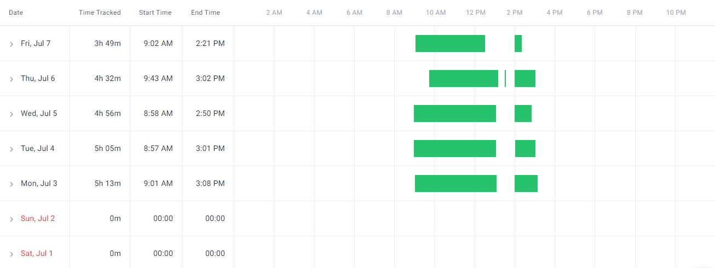The width and height of the screenshot is (715, 268).
Task: Click the 8 PM timeline hour label
Action: [x=635, y=13]
